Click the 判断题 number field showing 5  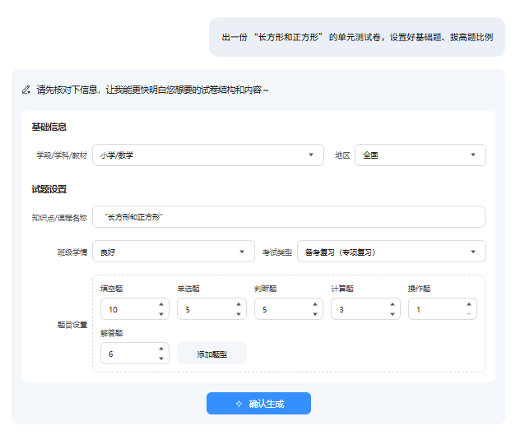coord(289,309)
